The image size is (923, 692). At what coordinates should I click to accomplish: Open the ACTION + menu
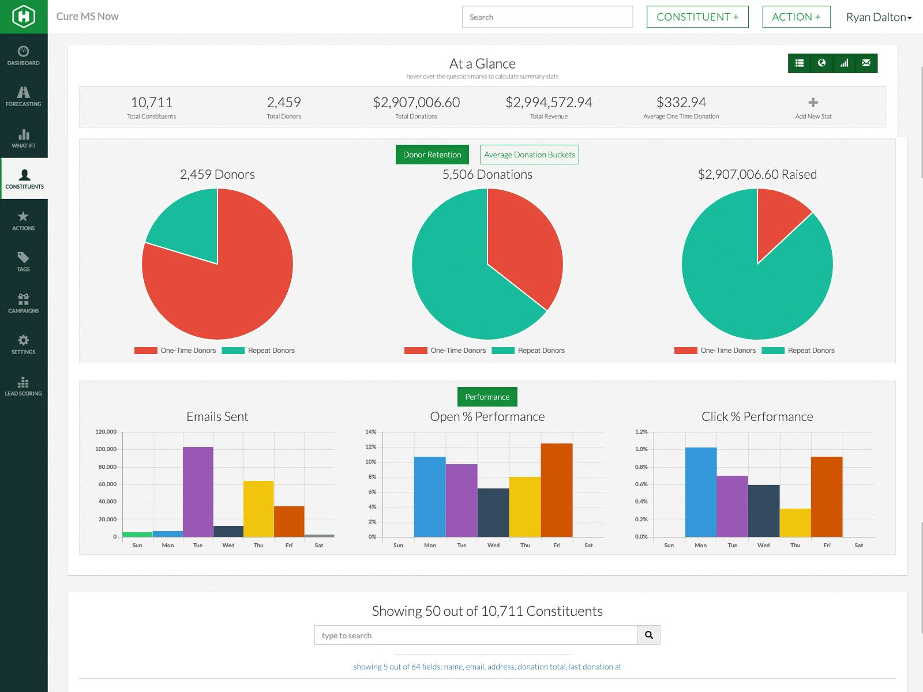click(796, 17)
